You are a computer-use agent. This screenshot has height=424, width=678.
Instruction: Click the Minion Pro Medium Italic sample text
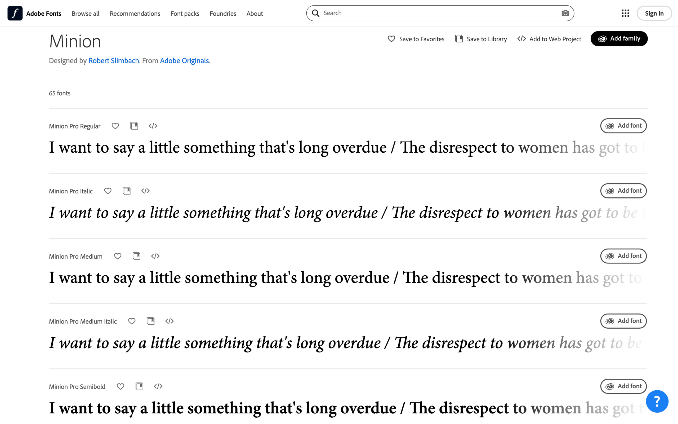(348, 343)
